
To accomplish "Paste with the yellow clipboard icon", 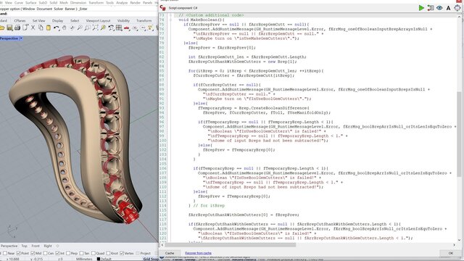I will pyautogui.click(x=49, y=28).
